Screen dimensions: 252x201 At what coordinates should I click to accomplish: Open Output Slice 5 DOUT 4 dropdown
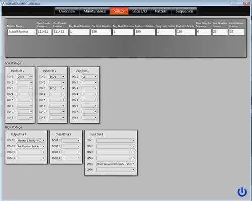coord(71,158)
